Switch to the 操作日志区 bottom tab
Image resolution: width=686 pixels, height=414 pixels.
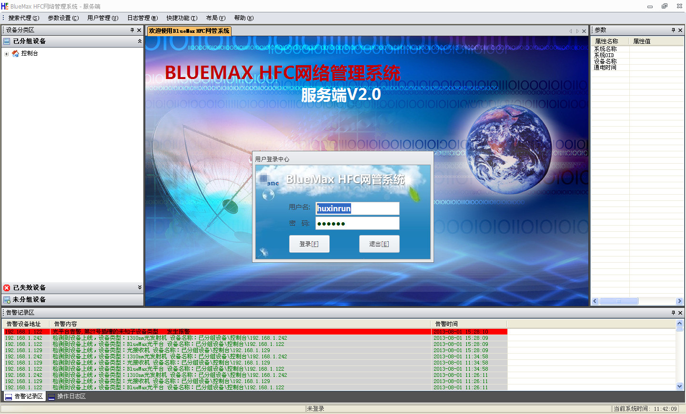67,396
